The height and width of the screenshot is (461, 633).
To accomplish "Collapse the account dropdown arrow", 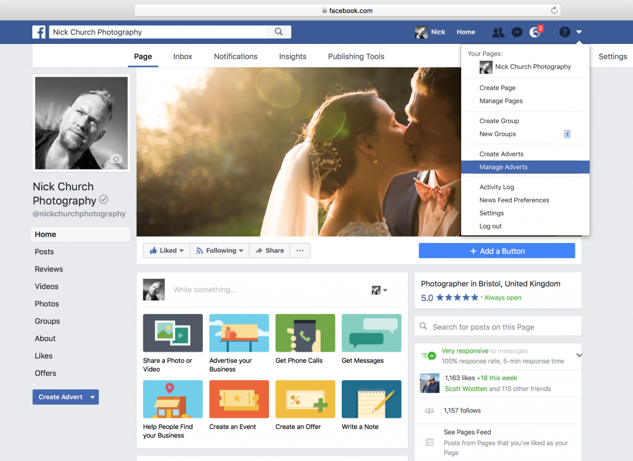I will click(x=579, y=32).
